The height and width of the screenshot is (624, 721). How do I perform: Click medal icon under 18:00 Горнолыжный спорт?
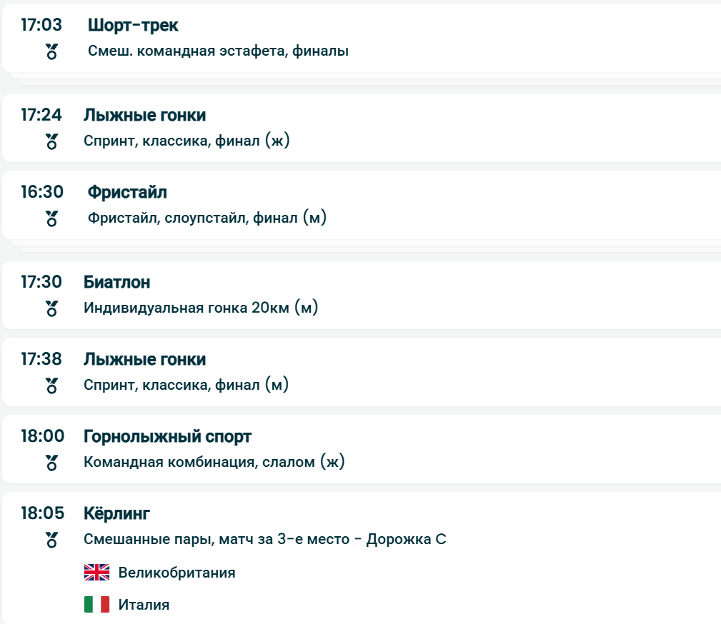pos(51,463)
